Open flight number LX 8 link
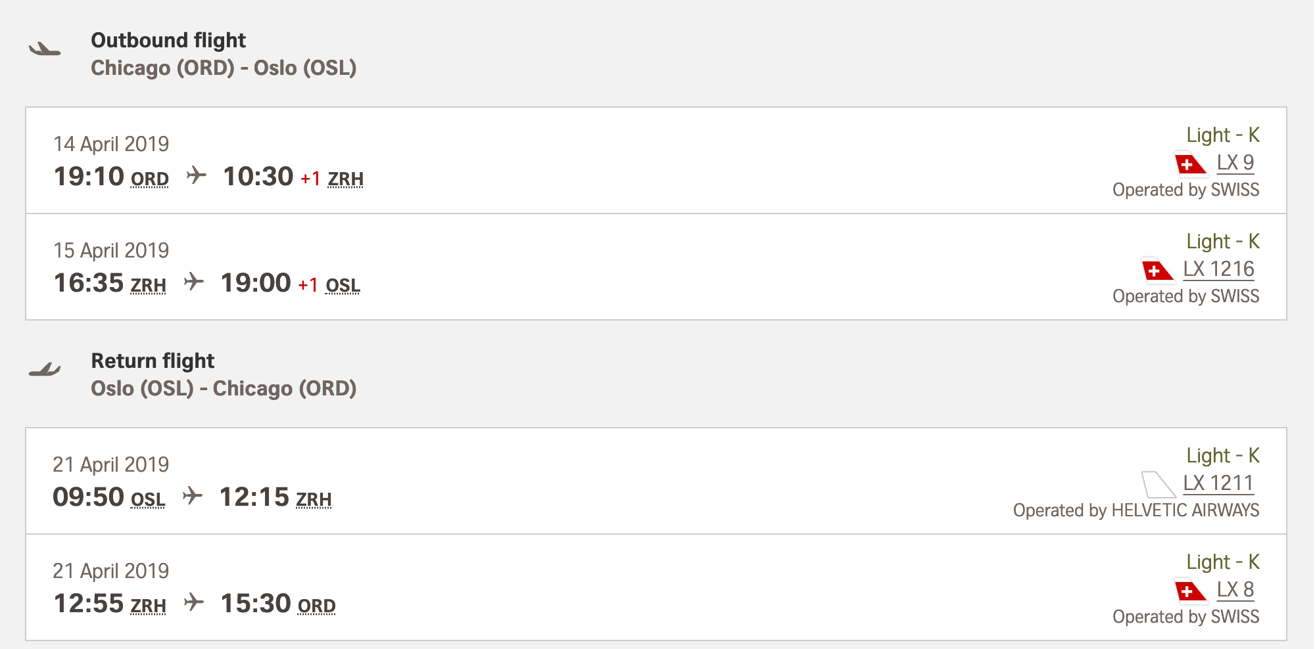The image size is (1315, 649). pyautogui.click(x=1235, y=589)
